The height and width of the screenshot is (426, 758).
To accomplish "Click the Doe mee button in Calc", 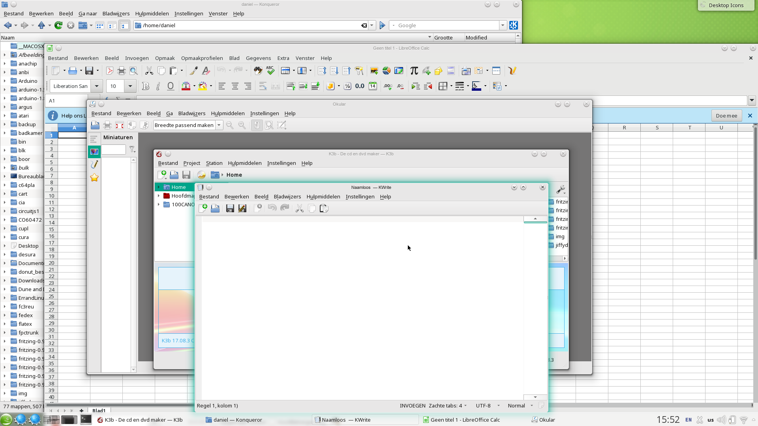I will tap(726, 116).
